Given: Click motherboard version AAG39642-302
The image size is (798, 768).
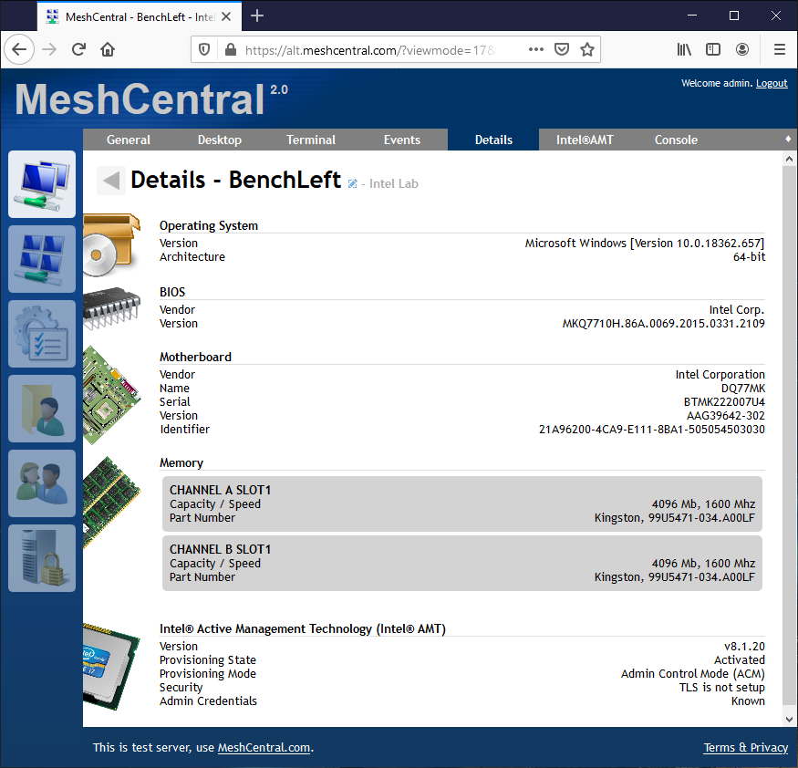Looking at the screenshot, I should (726, 416).
